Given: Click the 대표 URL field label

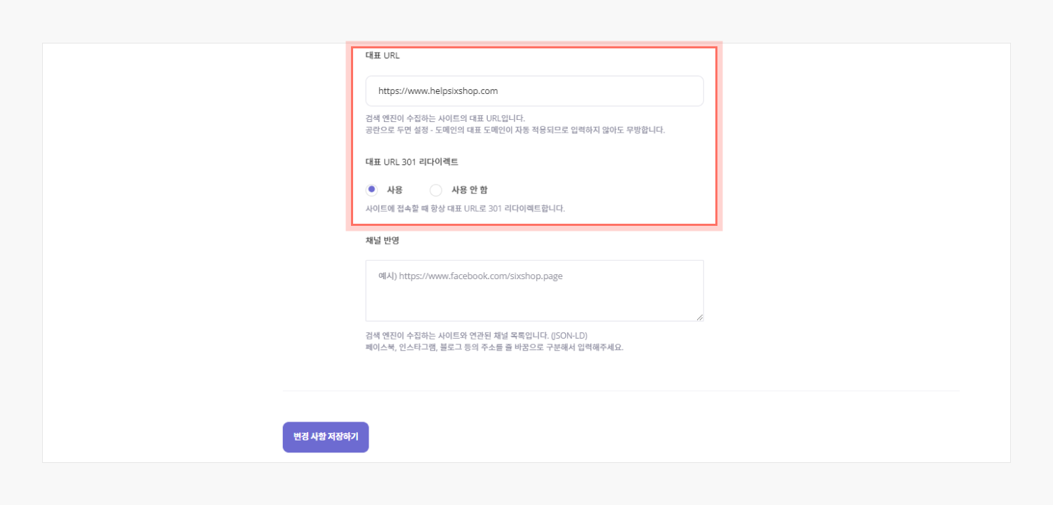Looking at the screenshot, I should 383,55.
